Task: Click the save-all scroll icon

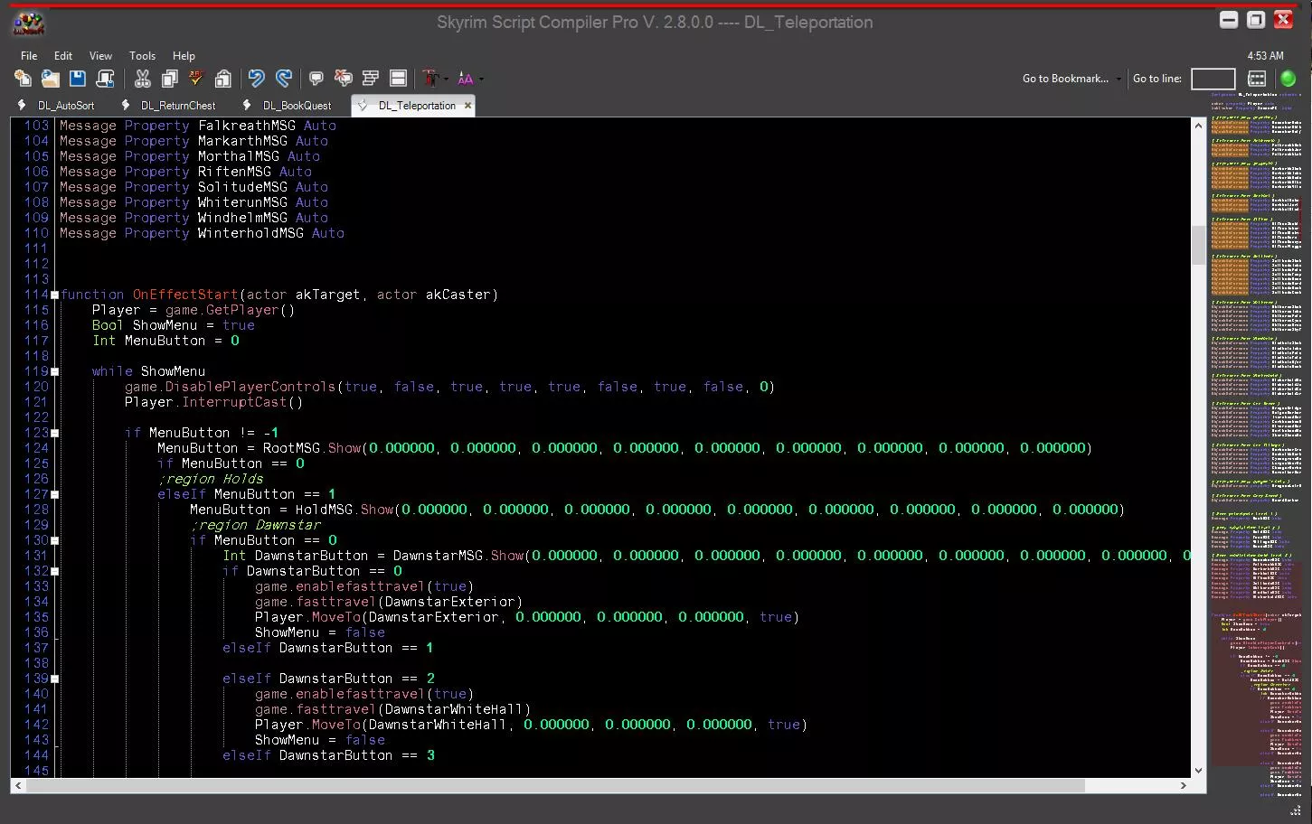Action: tap(105, 79)
